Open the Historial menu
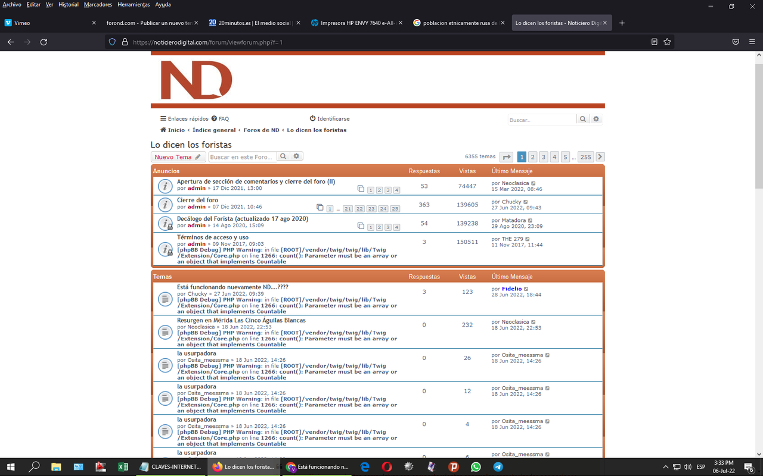The height and width of the screenshot is (476, 763). [68, 4]
